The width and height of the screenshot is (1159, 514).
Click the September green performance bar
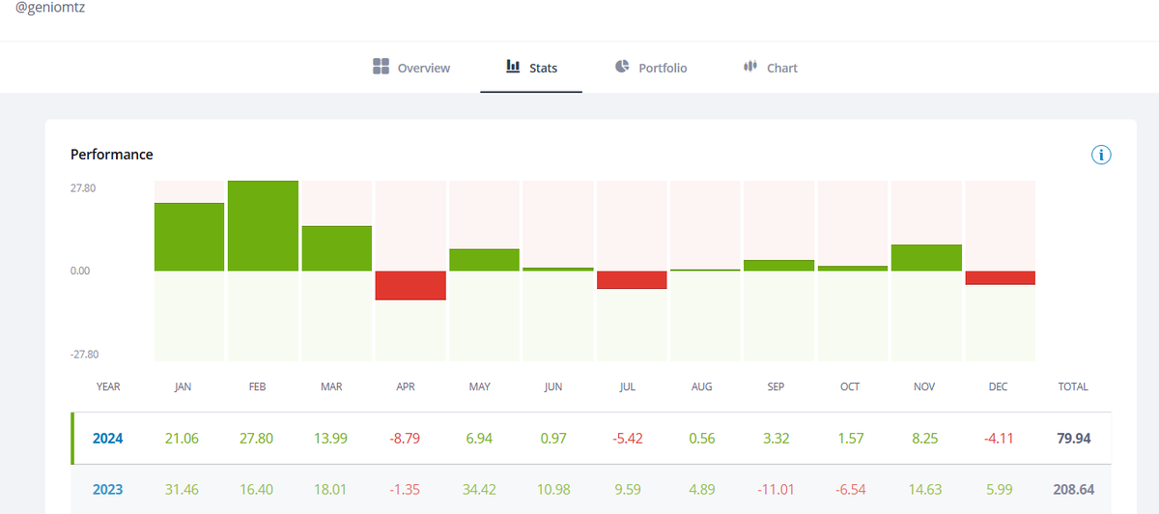(x=779, y=266)
